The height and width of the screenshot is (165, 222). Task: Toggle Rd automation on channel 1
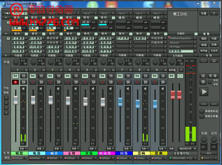pos(15,76)
